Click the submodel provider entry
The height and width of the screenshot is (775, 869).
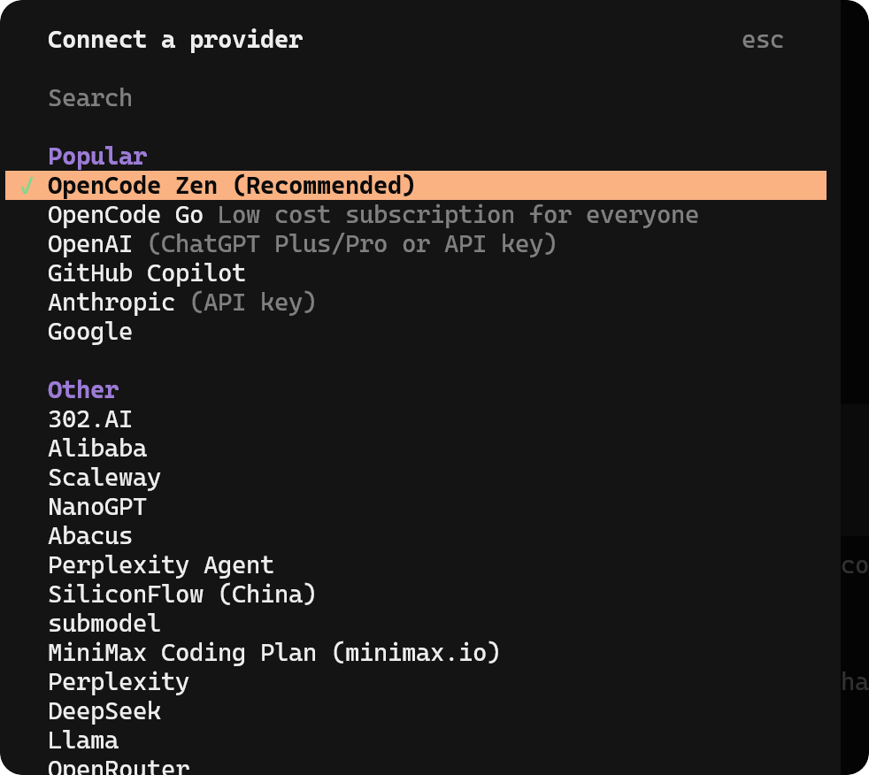[104, 624]
